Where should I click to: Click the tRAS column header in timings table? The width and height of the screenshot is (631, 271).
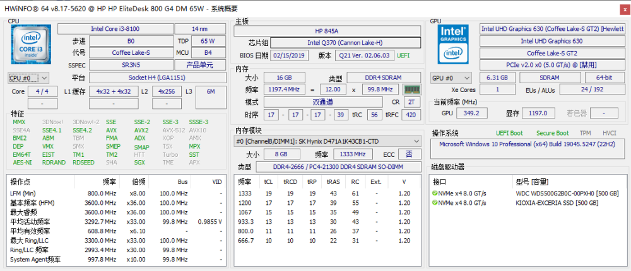[x=333, y=182]
